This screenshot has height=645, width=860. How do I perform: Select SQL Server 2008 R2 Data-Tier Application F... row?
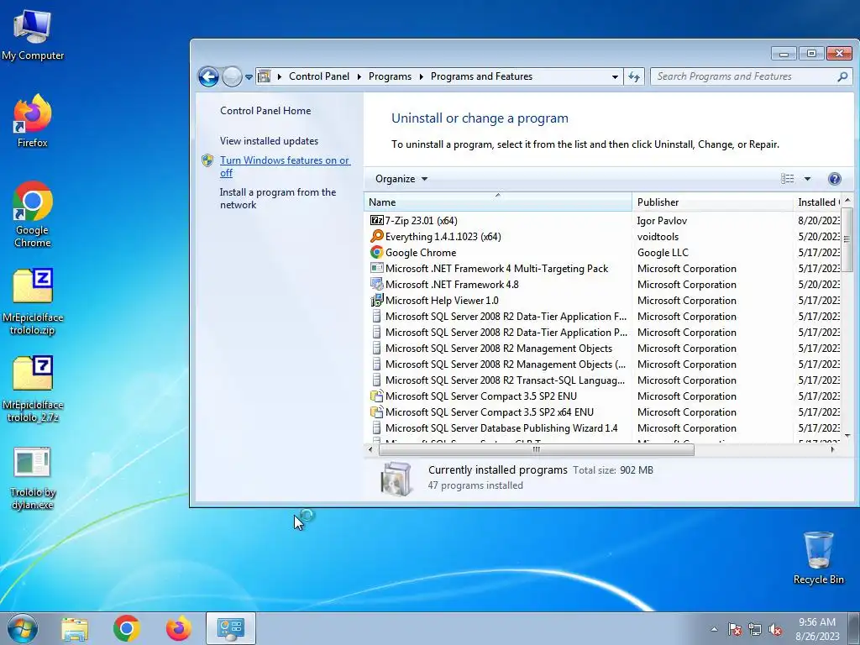(x=603, y=317)
